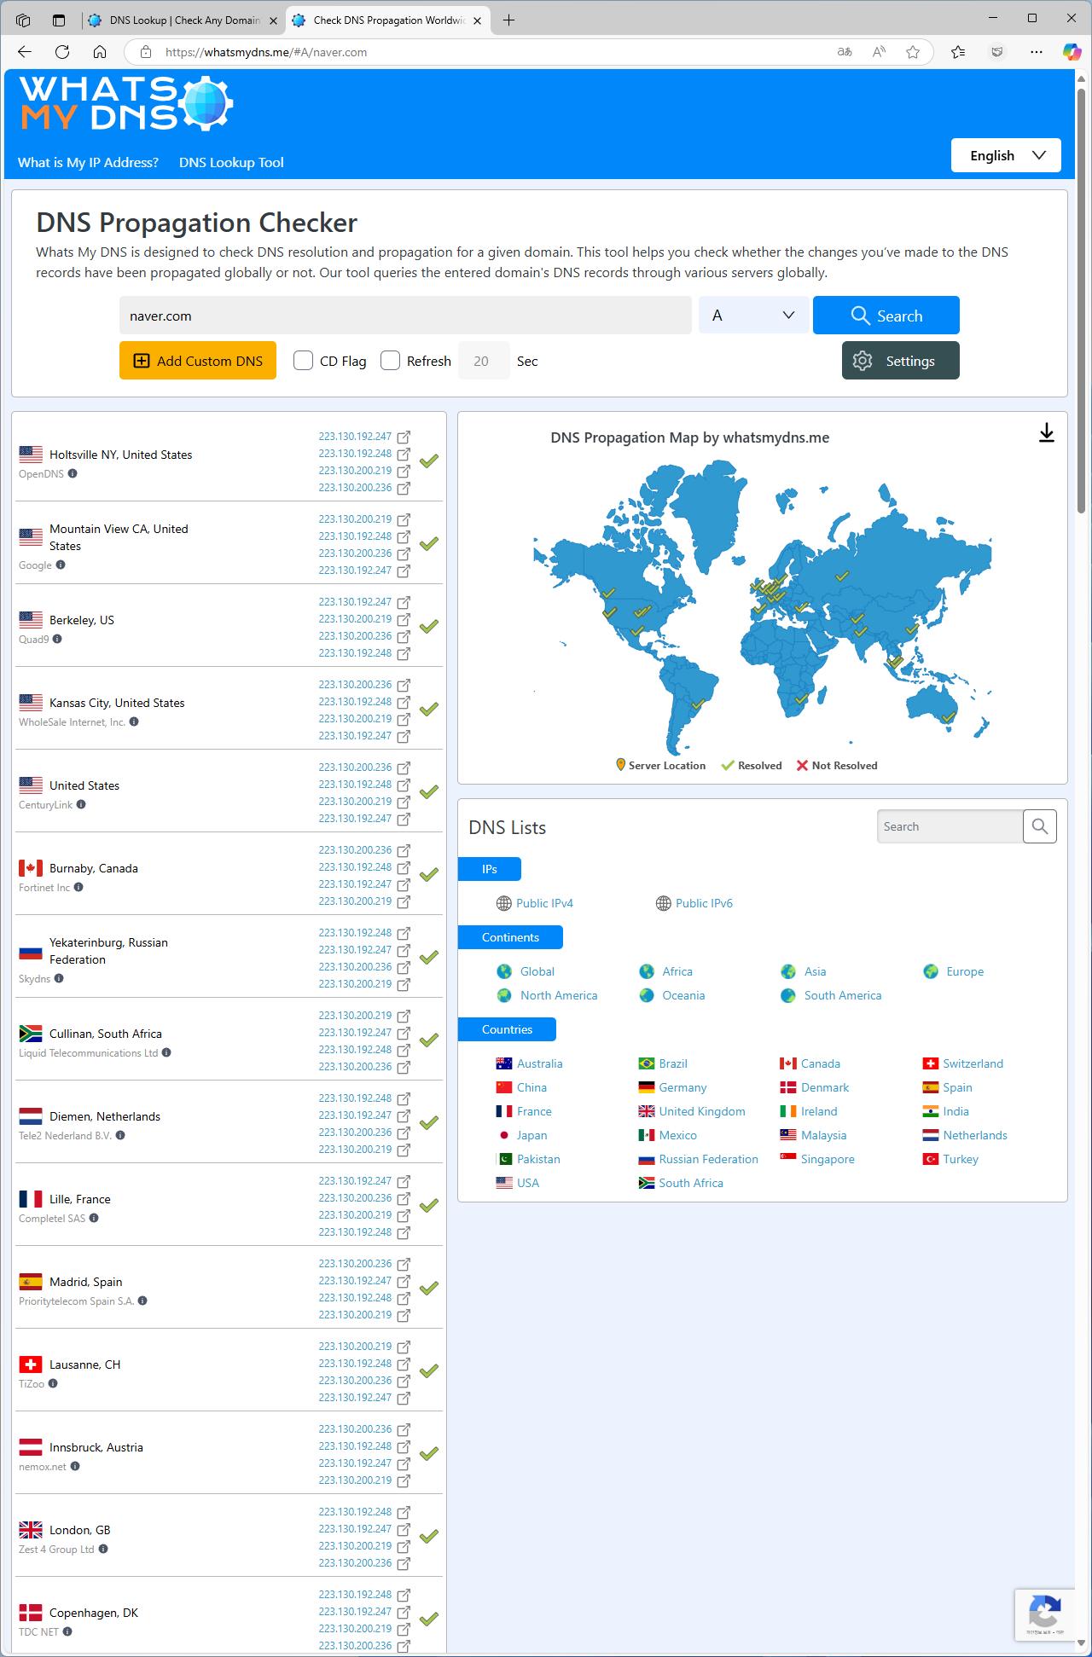The width and height of the screenshot is (1092, 1657).
Task: Expand the record type A dropdown
Action: (753, 316)
